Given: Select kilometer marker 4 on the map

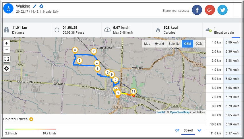Looking at the screenshot, I should (x=97, y=64).
